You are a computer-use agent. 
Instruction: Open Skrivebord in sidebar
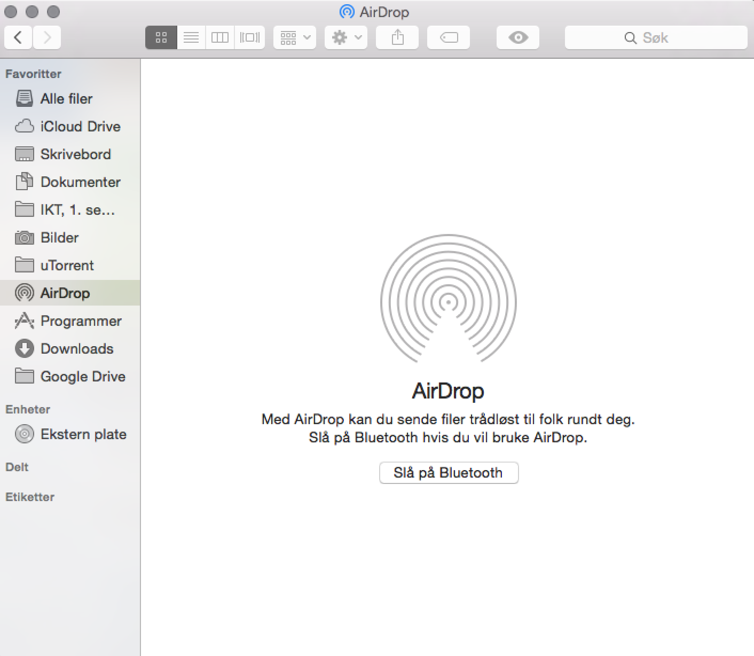tap(70, 154)
